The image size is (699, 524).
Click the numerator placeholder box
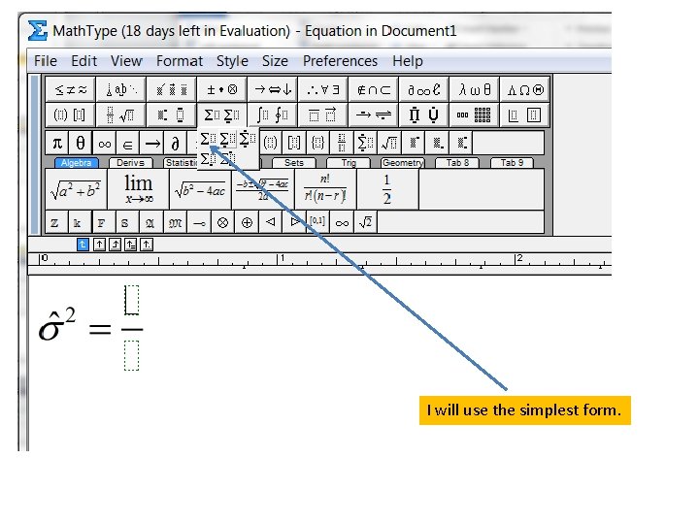[x=131, y=300]
